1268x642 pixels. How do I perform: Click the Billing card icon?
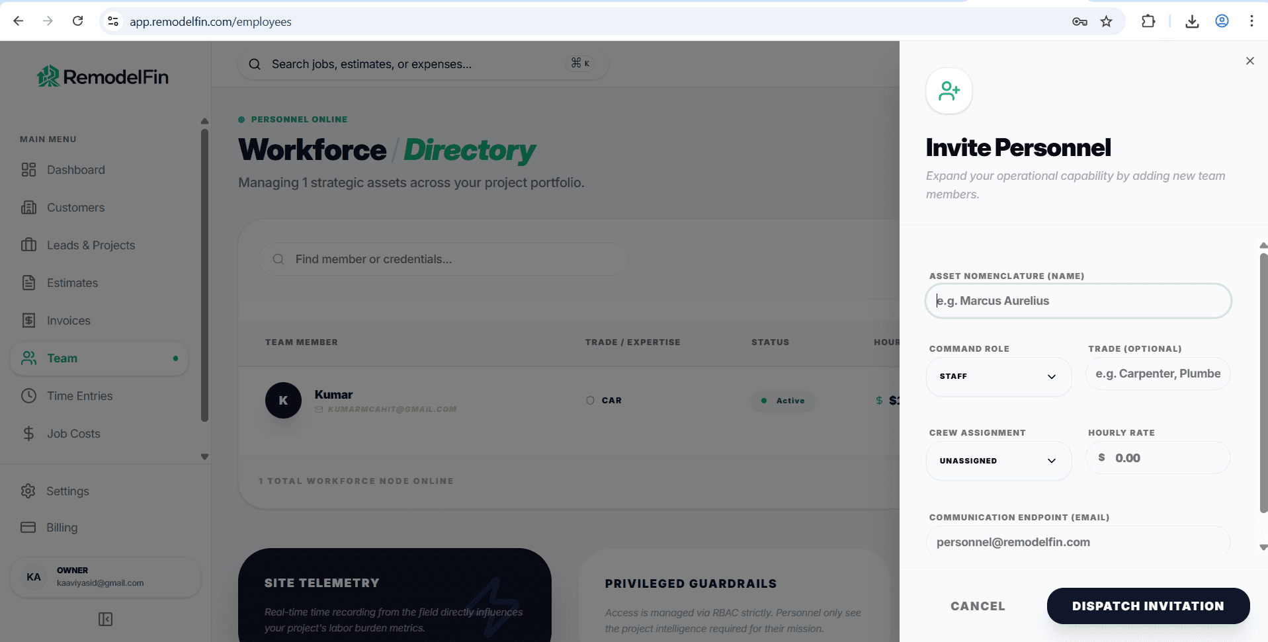(x=28, y=528)
